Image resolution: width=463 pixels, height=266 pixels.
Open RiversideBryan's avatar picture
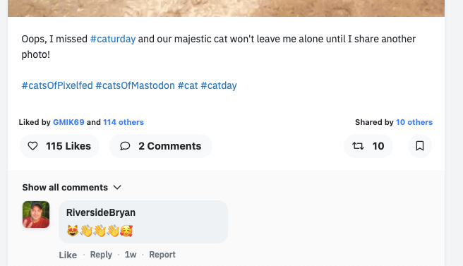point(36,214)
